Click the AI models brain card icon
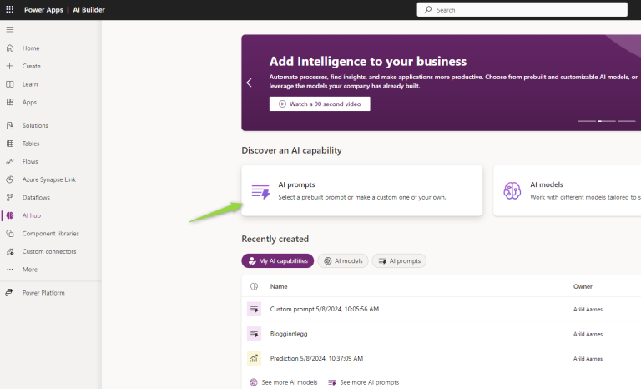Screen dimensions: 641x389 (x=512, y=190)
